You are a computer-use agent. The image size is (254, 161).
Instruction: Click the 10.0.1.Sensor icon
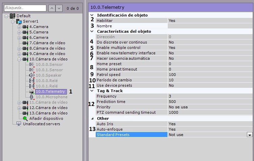(31, 70)
